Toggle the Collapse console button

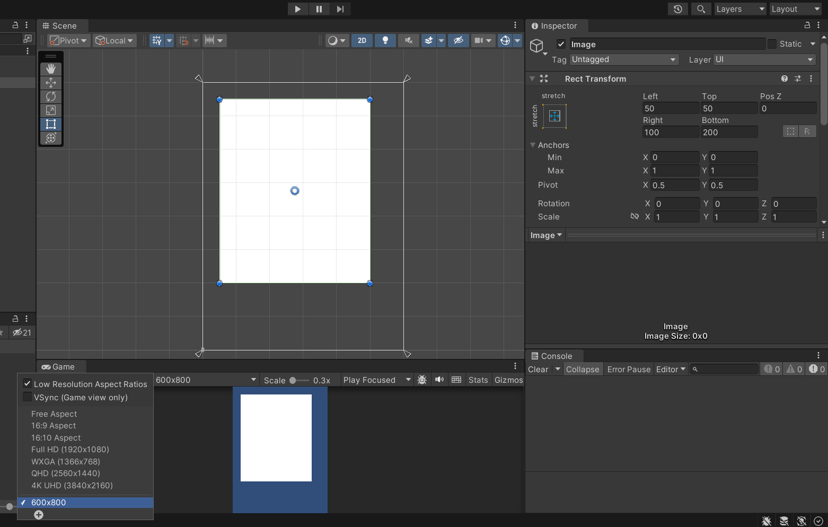[582, 370]
